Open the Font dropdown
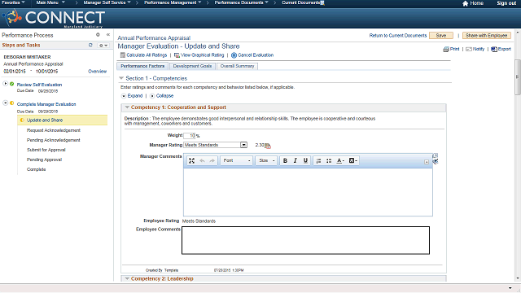 pyautogui.click(x=236, y=161)
